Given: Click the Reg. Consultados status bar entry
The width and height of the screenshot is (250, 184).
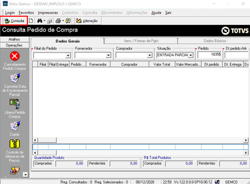Looking at the screenshot, I should click(x=76, y=182).
